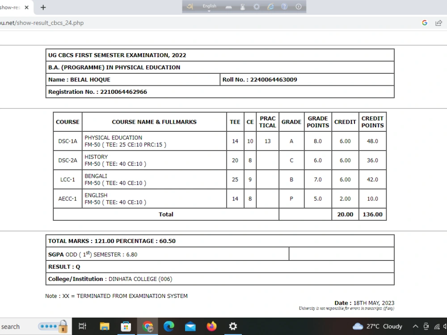Click the 'DSC-2A' course code cell
Viewport: 447px width, 335px height.
click(67, 160)
